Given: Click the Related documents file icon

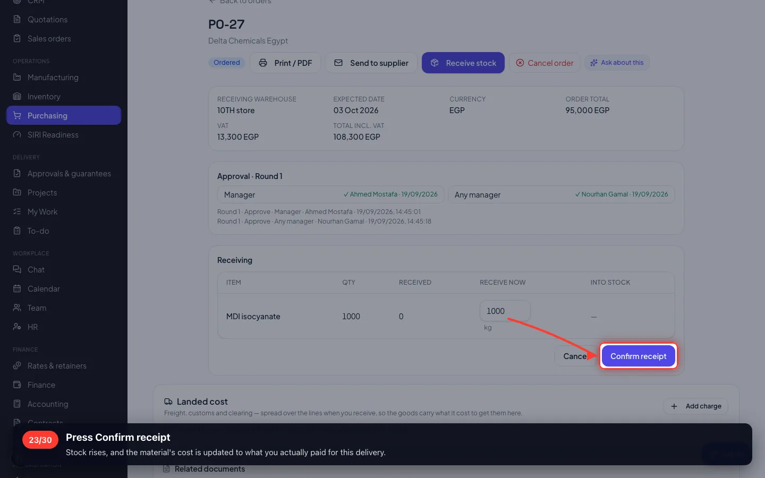Looking at the screenshot, I should coord(166,469).
